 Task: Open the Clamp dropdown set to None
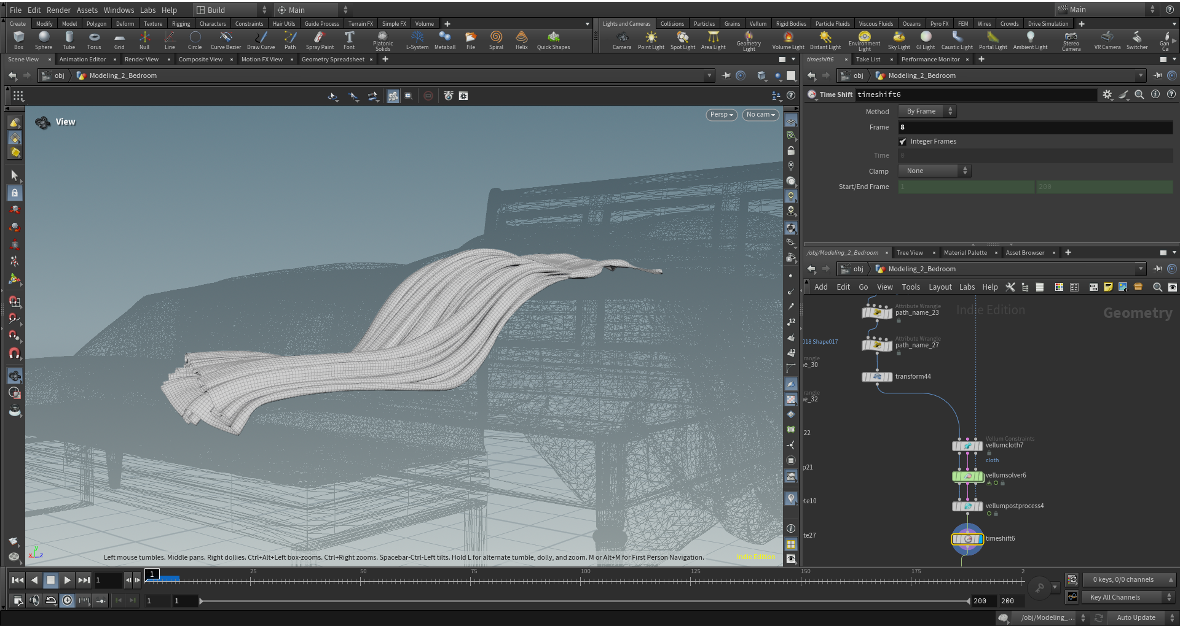(934, 171)
